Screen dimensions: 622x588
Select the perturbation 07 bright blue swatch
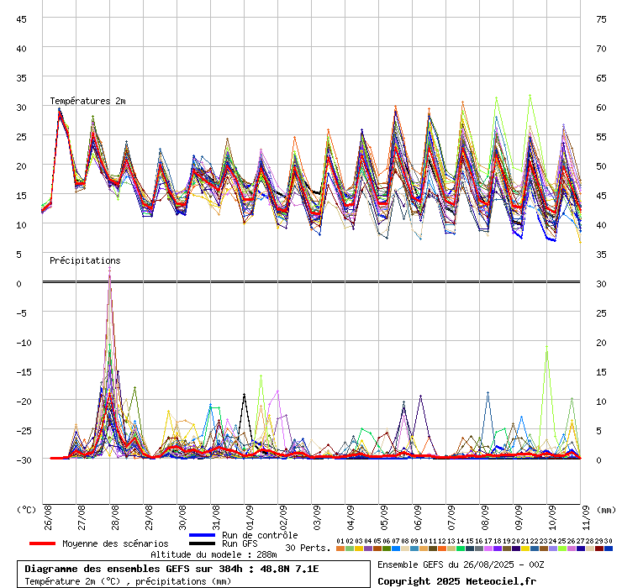[396, 549]
